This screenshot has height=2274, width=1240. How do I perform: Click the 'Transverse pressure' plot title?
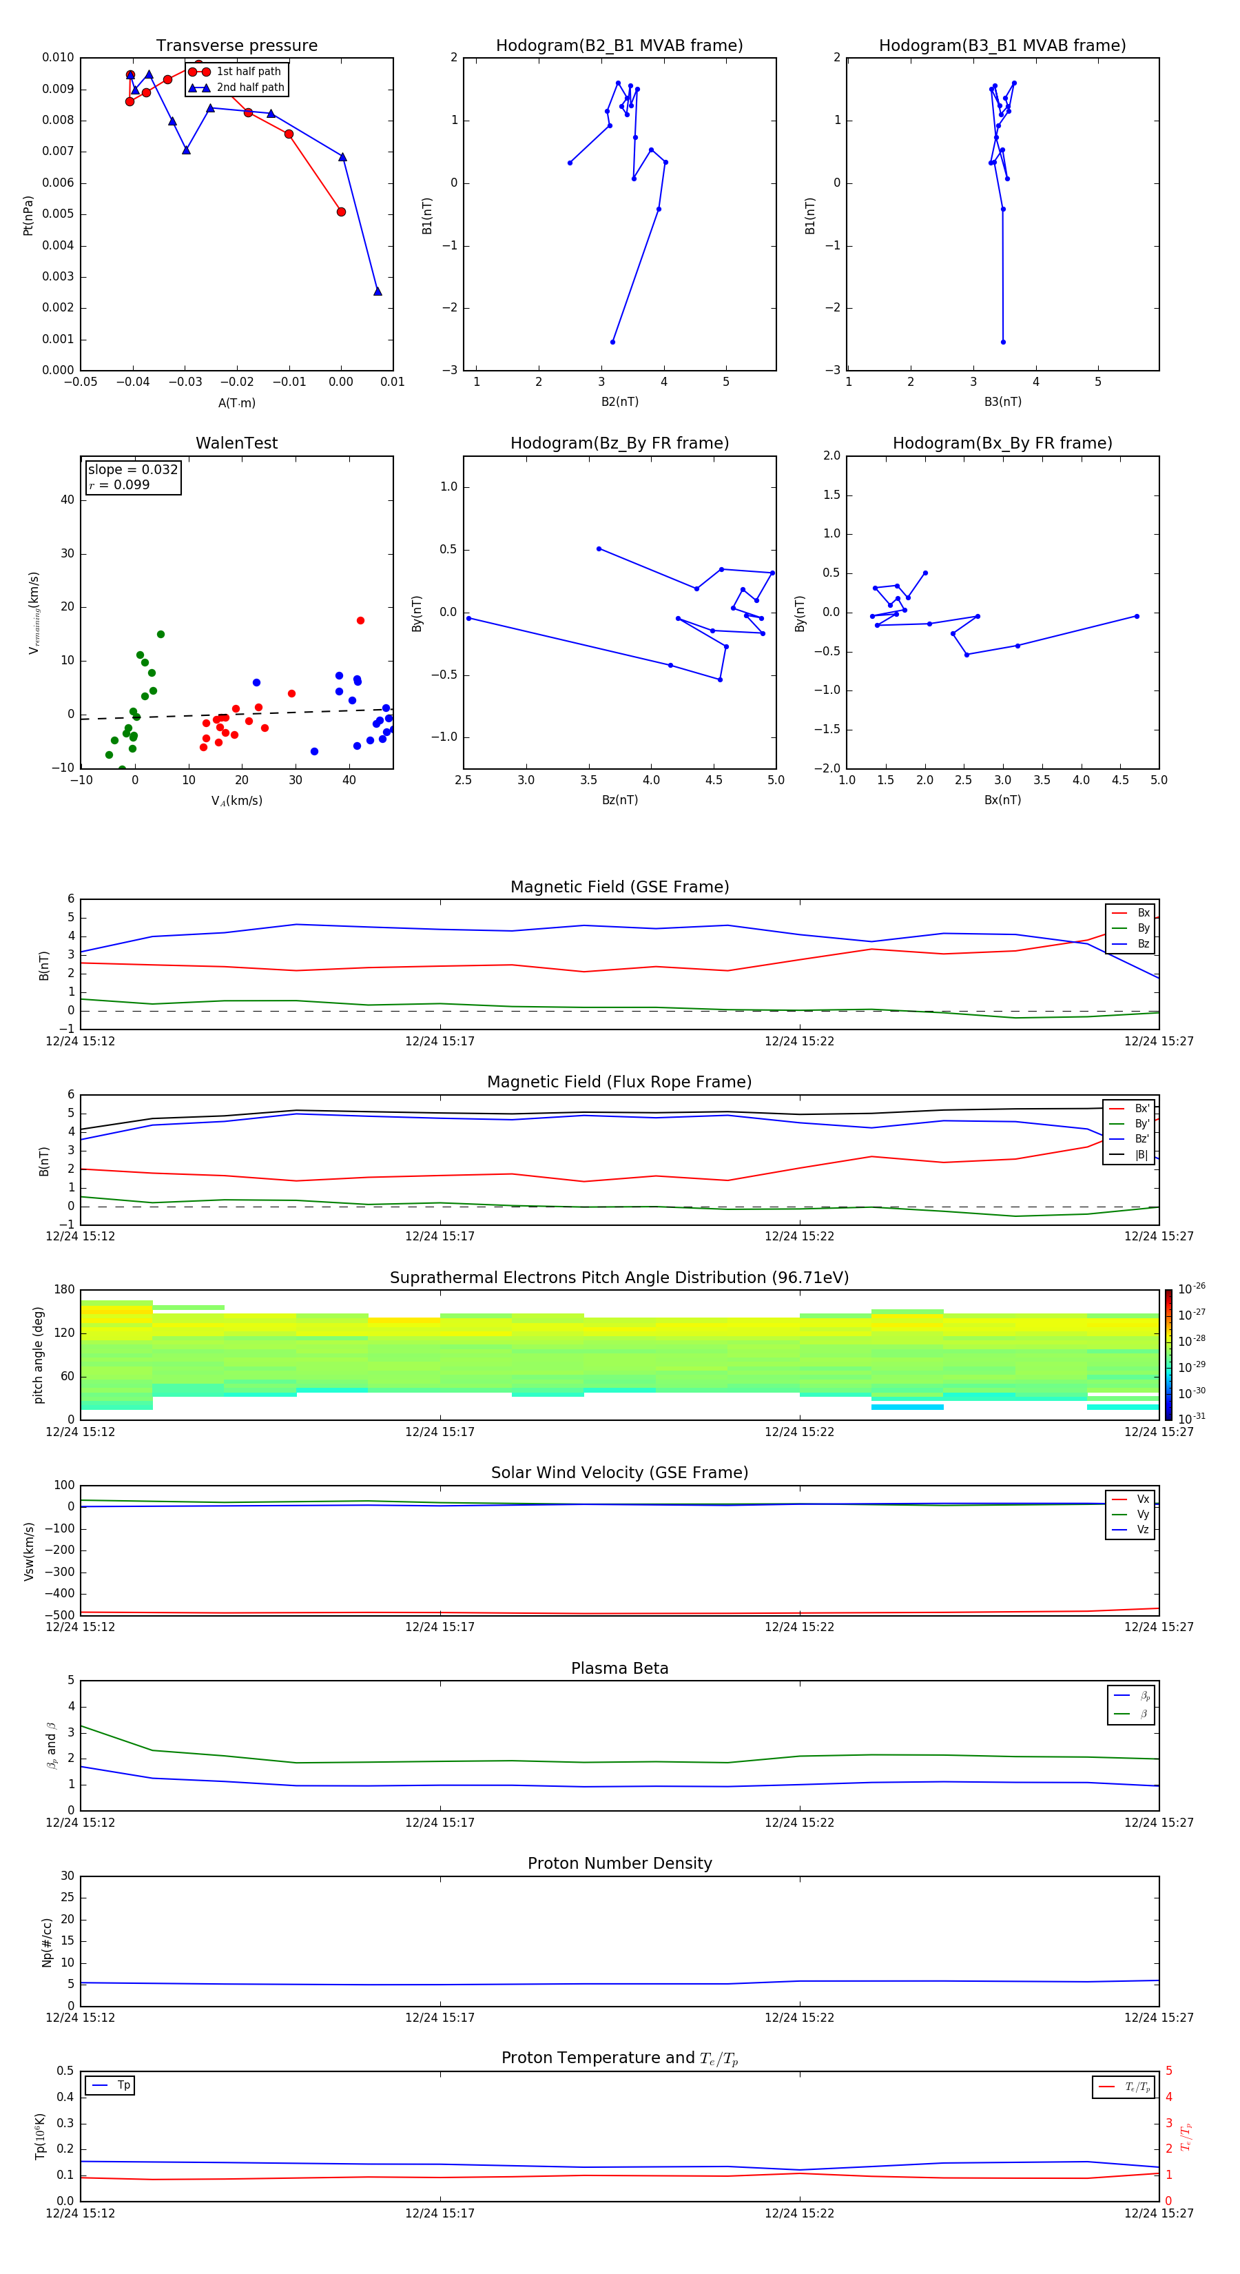click(236, 46)
